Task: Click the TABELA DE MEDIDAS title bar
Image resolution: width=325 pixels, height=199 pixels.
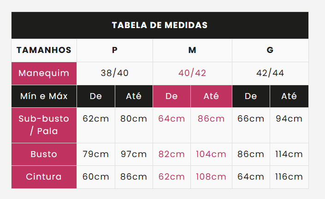Action: tap(160, 25)
